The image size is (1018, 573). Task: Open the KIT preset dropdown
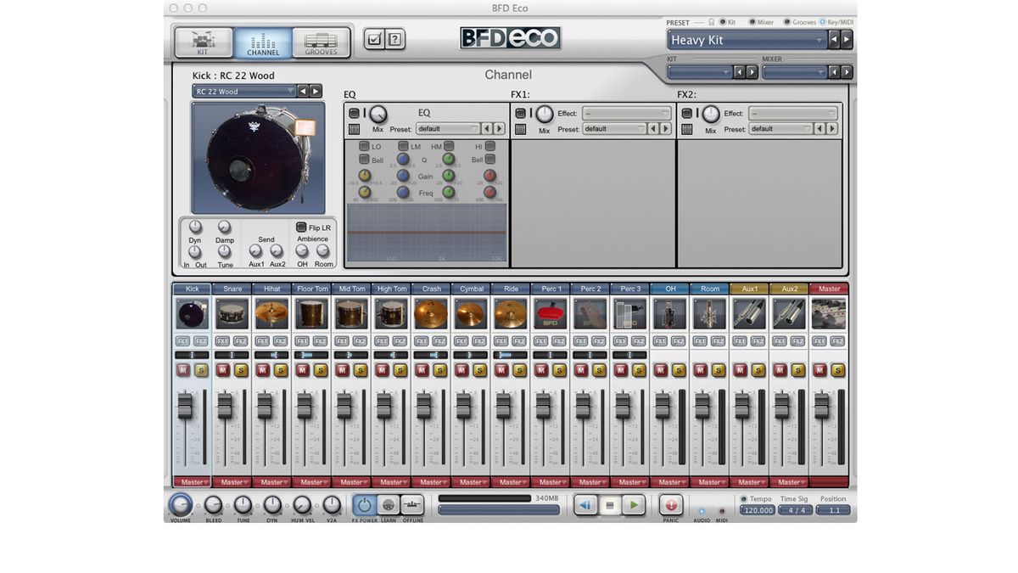coord(699,72)
